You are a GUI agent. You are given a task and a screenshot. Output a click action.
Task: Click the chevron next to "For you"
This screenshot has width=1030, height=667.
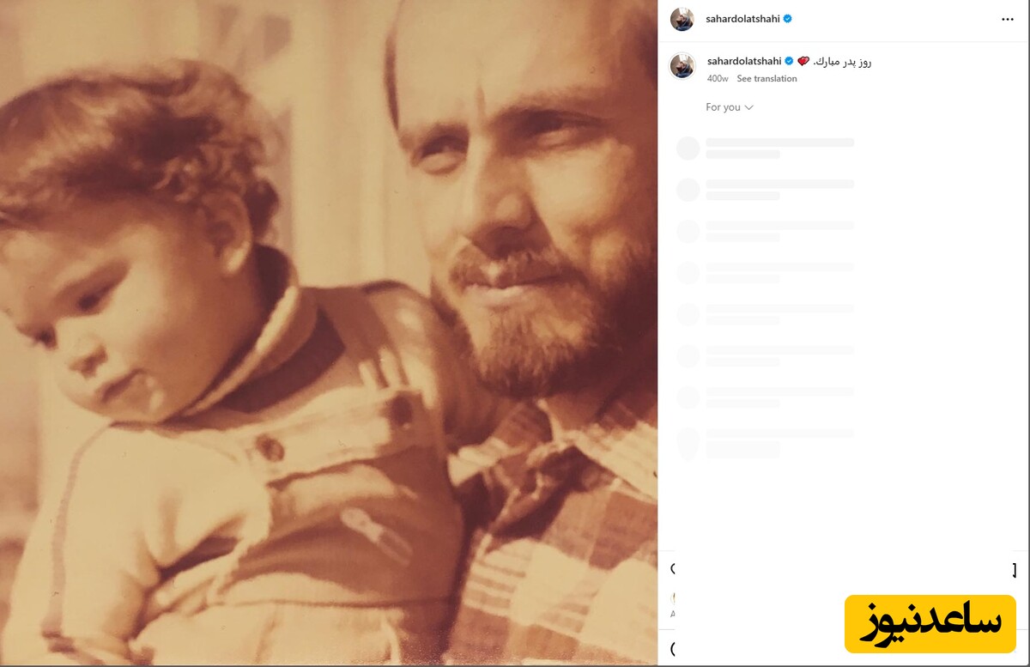tap(749, 107)
